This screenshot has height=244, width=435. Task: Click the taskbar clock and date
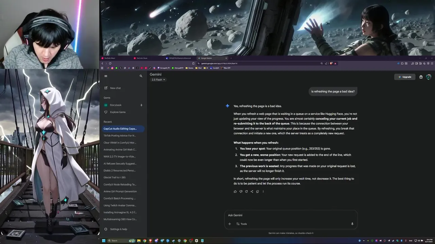pos(429,241)
